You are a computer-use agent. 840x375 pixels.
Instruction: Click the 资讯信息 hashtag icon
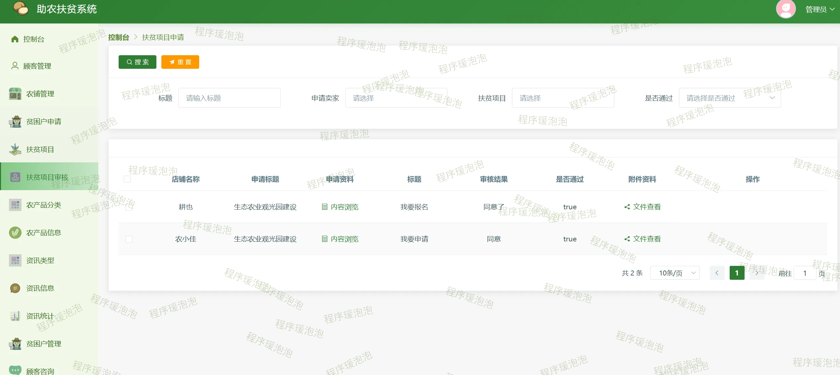click(x=15, y=288)
